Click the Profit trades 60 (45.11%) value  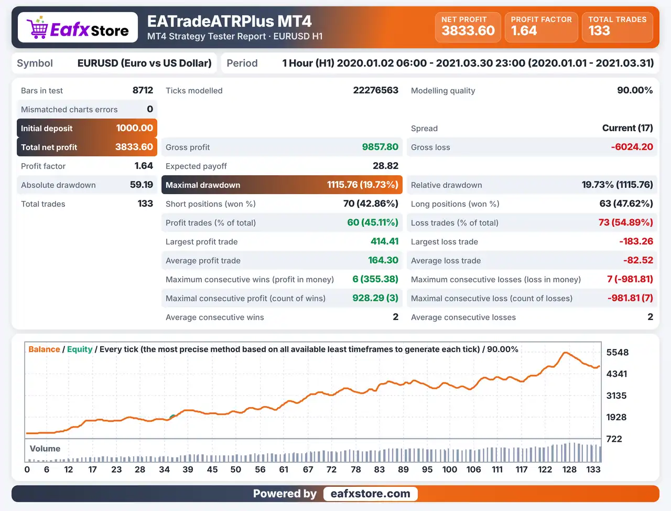(373, 222)
